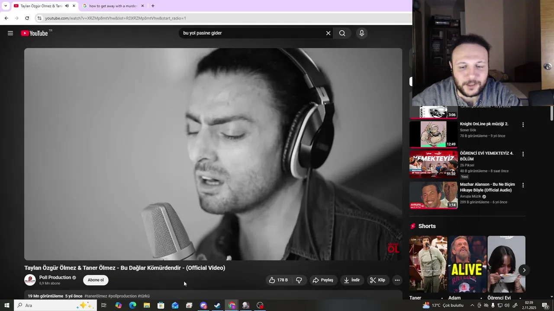Screen dimensions: 554x311
Task: Mute the YouTube tab via its speaker icon
Action: tap(67, 6)
